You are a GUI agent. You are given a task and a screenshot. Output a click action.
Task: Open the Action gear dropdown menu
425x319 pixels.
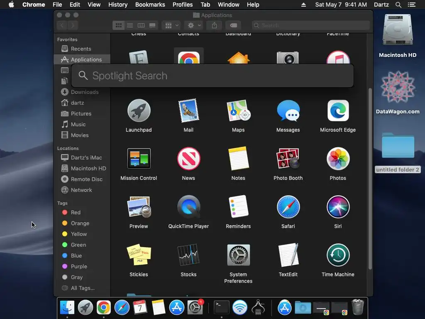coord(194,25)
